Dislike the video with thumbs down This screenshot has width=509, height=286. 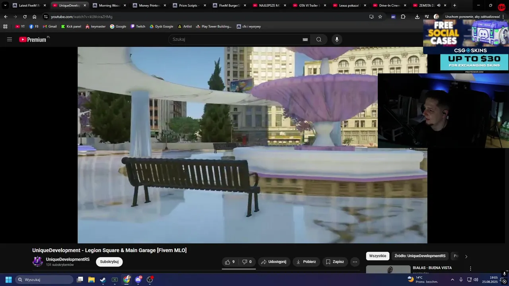247,262
